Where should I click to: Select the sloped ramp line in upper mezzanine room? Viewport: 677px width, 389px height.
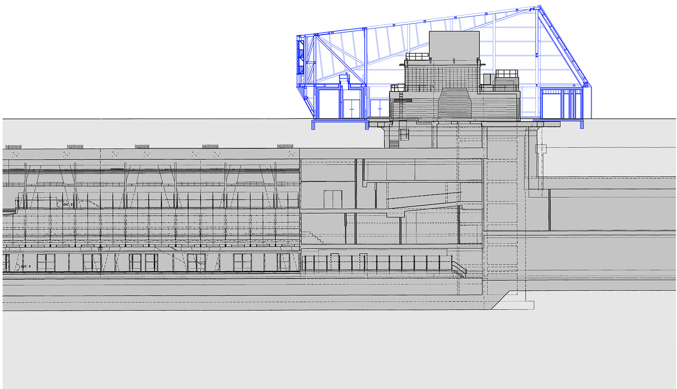coord(425,196)
